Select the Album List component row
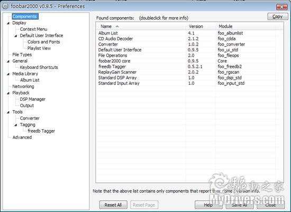291x212 pixels. click(x=189, y=33)
